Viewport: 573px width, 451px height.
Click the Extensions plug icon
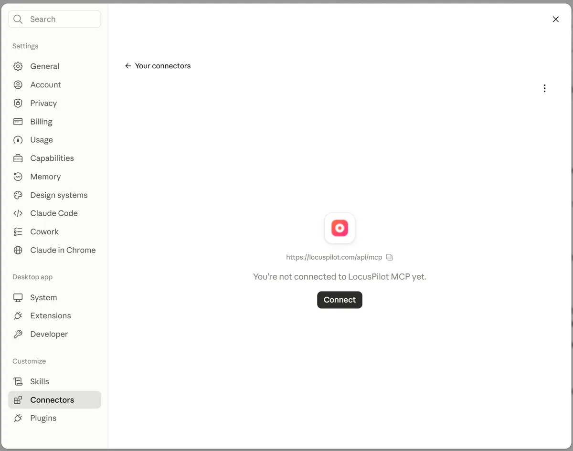click(18, 316)
